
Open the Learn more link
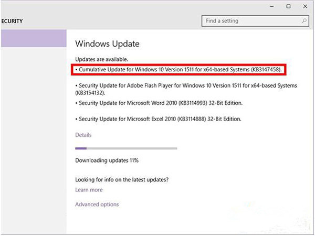tap(89, 190)
